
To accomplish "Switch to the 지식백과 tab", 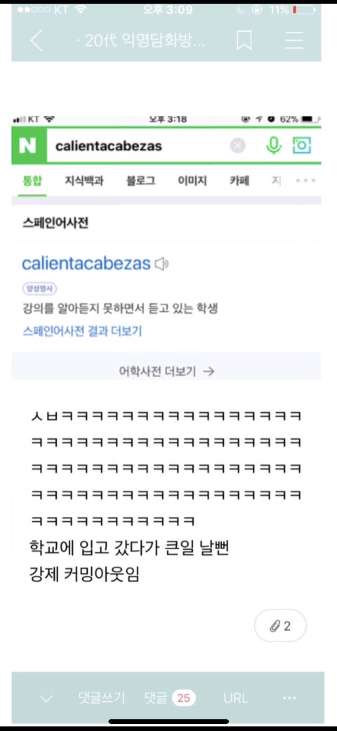I will [x=84, y=180].
